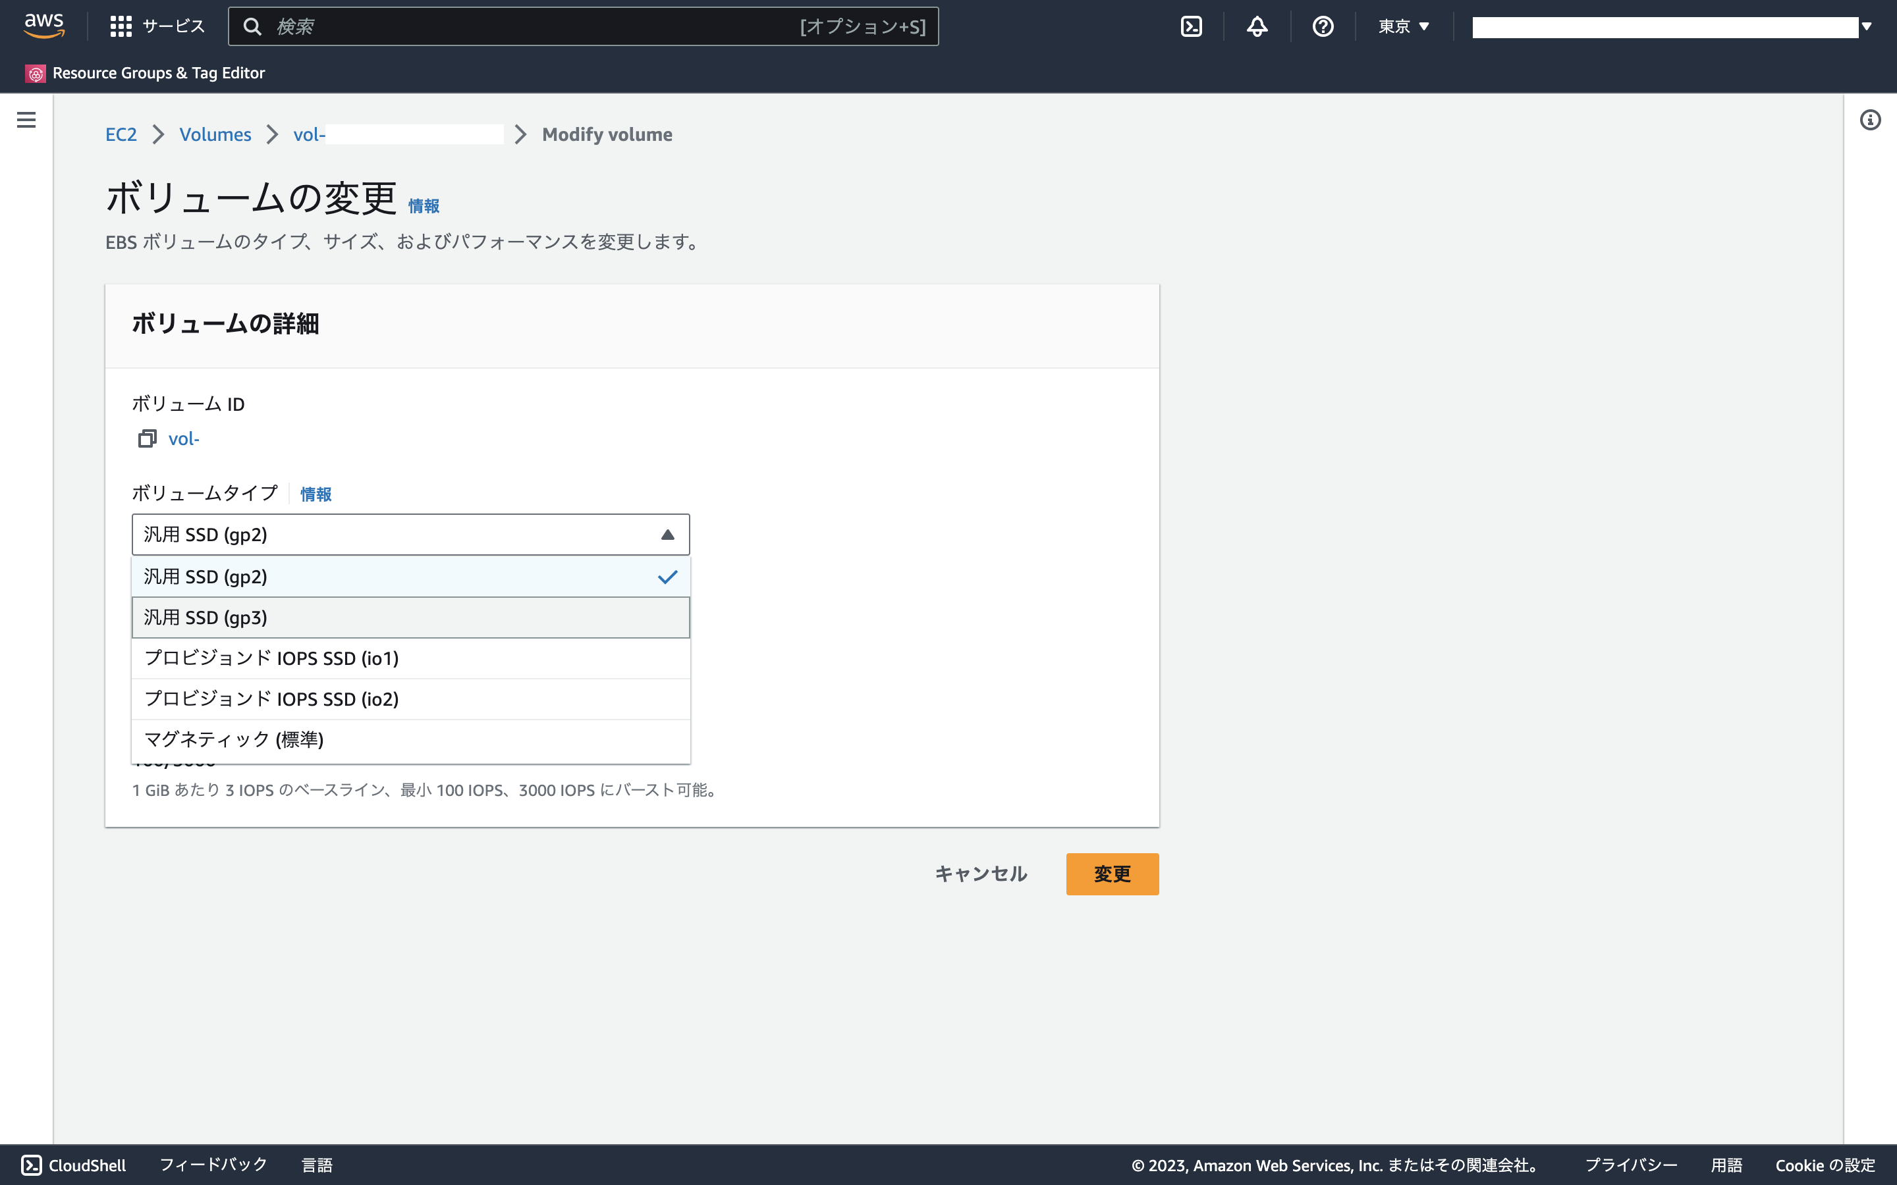Launch CloudShell from the footer icon
This screenshot has height=1185, width=1897.
pos(32,1165)
